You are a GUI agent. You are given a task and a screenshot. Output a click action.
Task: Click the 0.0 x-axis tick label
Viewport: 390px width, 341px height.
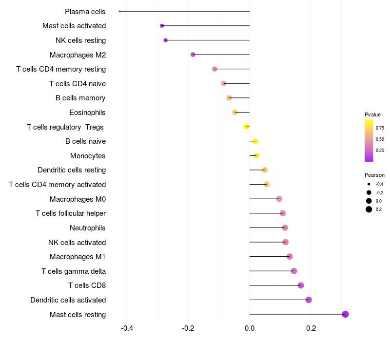[x=249, y=328]
